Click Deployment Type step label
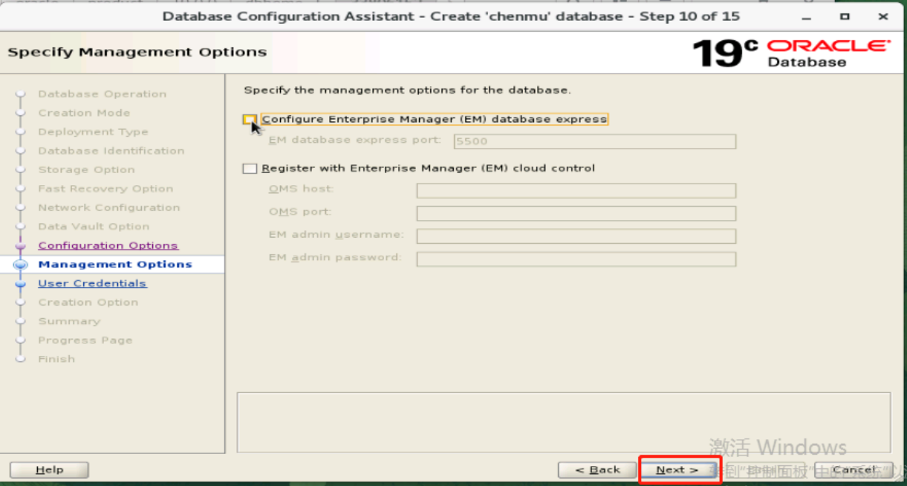This screenshot has height=486, width=907. coord(93,132)
